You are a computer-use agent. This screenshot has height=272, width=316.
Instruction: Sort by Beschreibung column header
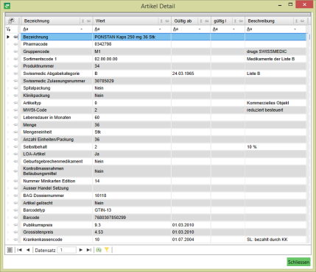point(261,21)
